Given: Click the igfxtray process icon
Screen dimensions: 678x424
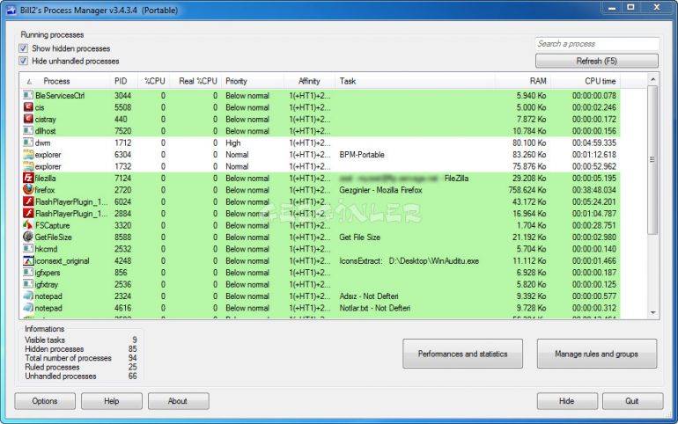Looking at the screenshot, I should click(x=28, y=284).
